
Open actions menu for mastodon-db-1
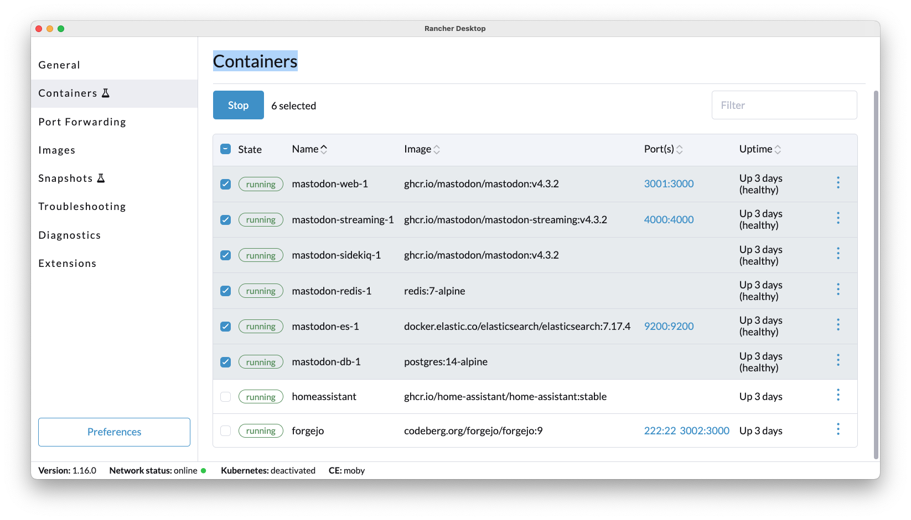(x=838, y=360)
